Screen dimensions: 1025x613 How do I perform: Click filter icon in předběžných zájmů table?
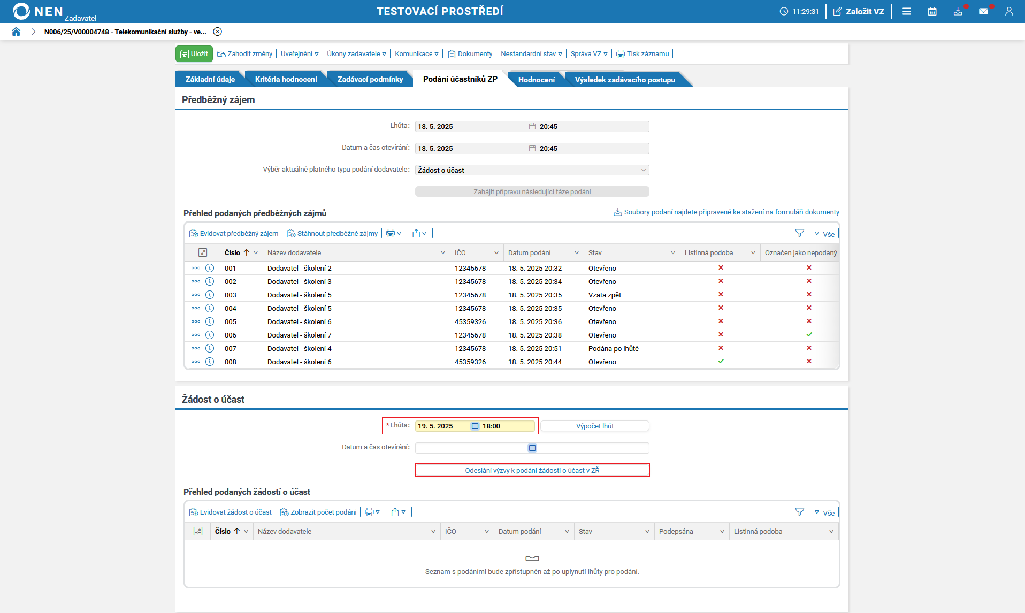[799, 233]
